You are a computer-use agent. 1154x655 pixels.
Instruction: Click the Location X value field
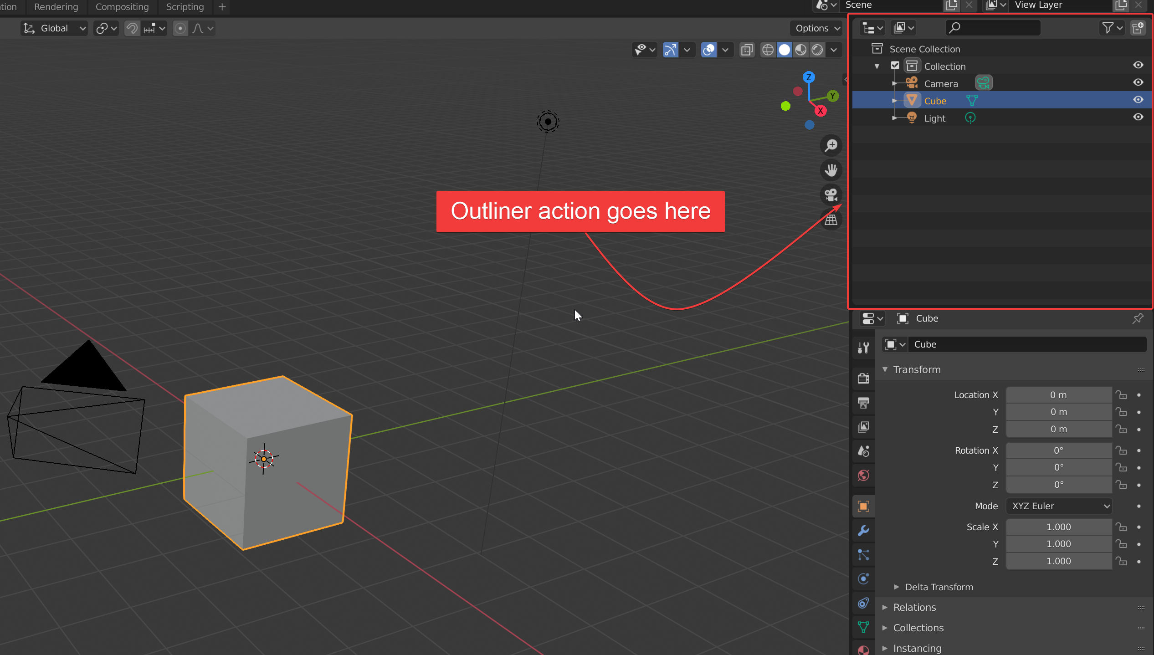[1059, 395]
